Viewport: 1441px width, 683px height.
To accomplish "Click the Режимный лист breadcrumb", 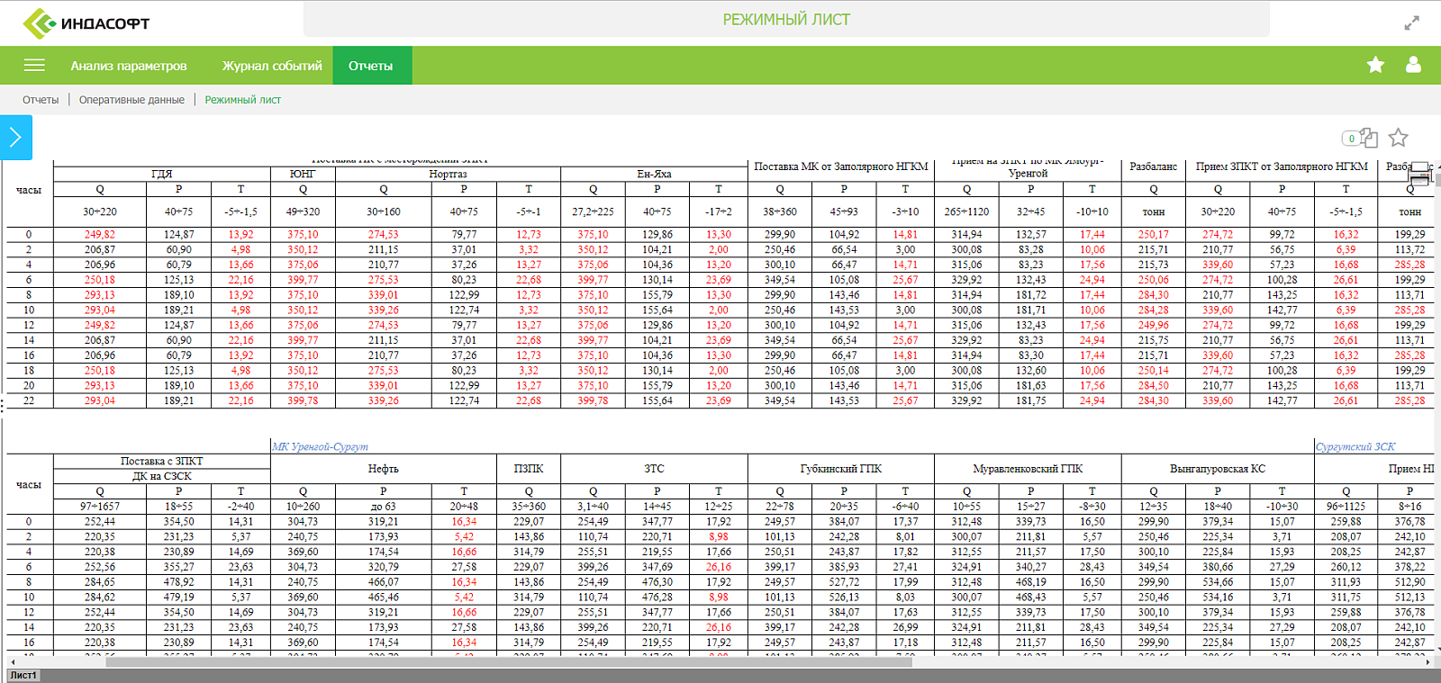I will [x=242, y=100].
